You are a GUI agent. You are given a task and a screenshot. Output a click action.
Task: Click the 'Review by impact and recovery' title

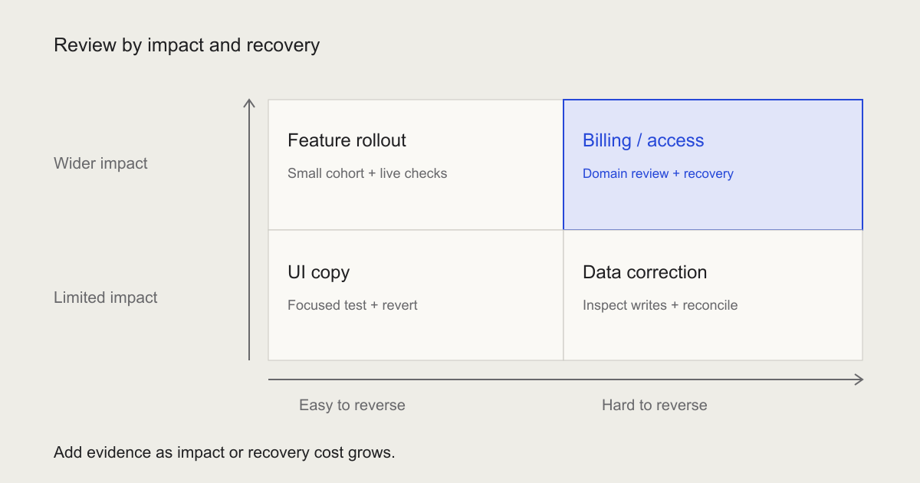point(186,46)
